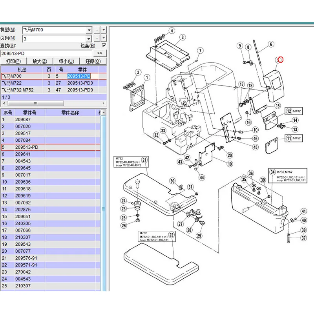This screenshot has height=314, width=314.
Task: Select part row 4 with number 007084
Action: (51, 141)
